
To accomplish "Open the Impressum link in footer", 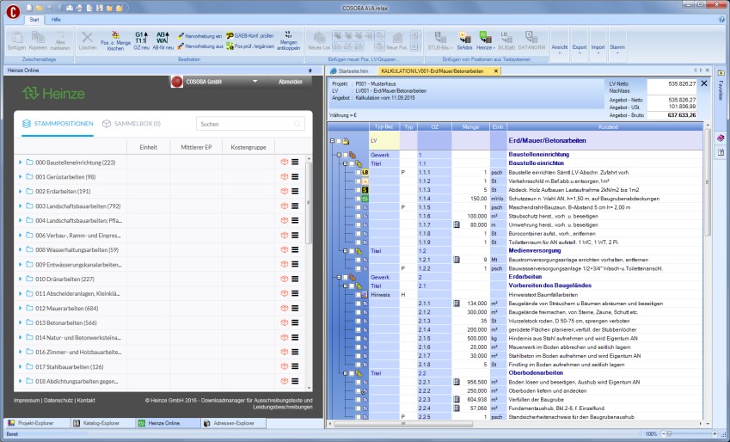I will click(27, 401).
